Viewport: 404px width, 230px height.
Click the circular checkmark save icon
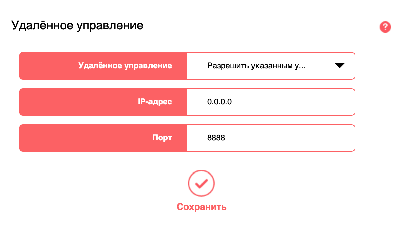pyautogui.click(x=201, y=183)
